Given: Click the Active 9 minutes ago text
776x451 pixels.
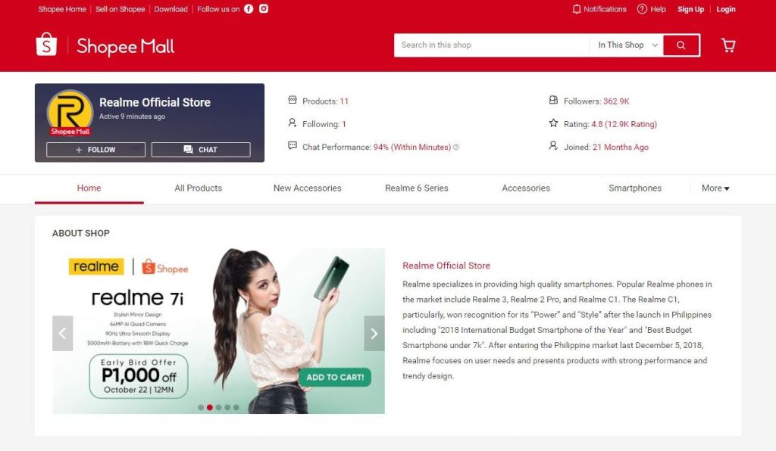Looking at the screenshot, I should pyautogui.click(x=132, y=117).
